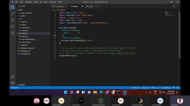
Task: Click the ENG IN language indicator
Action: (x=155, y=92)
